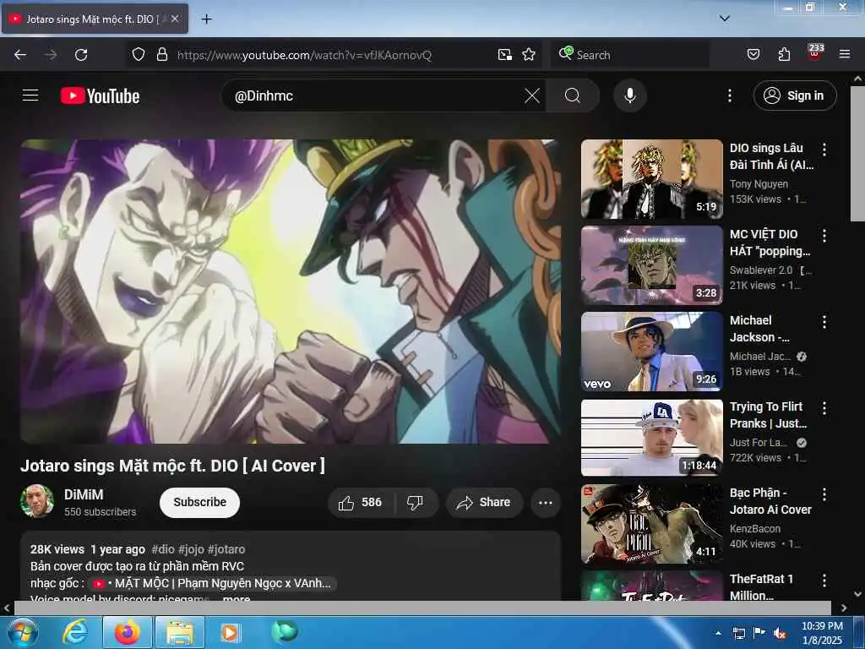Screen dimensions: 865x649
Task: Click muted volume tray icon
Action: (x=780, y=633)
